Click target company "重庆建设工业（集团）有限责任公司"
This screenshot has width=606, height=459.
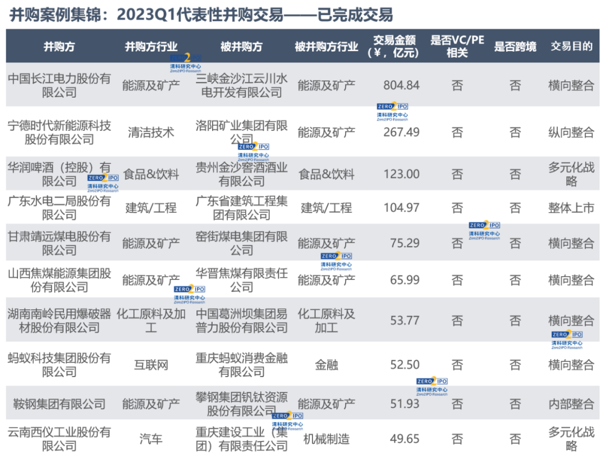tap(241, 439)
